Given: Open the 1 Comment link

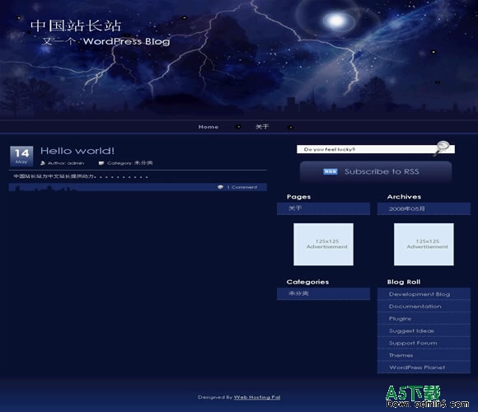Looking at the screenshot, I should 242,187.
